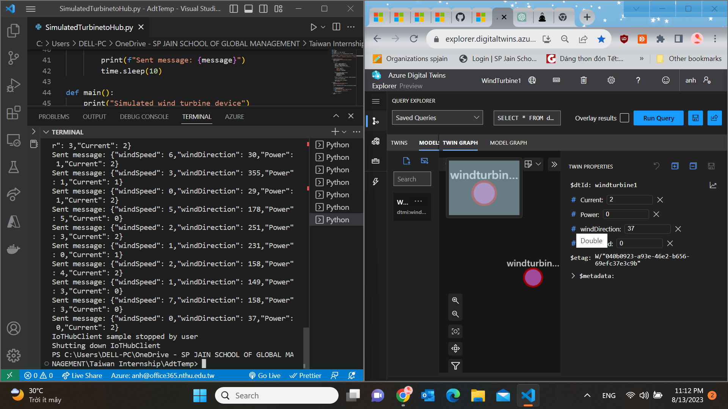This screenshot has width=728, height=409.
Task: Open run options dropdown arrow
Action: [323, 27]
